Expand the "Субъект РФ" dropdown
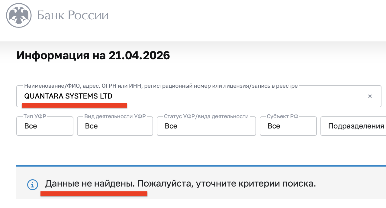The height and width of the screenshot is (208, 386). 288,126
